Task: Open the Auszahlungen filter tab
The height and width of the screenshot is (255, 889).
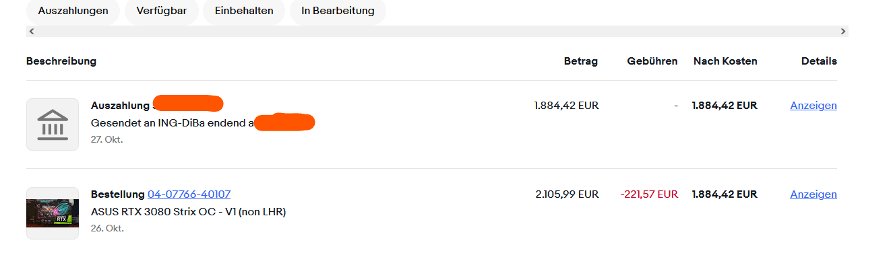Action: pos(73,11)
